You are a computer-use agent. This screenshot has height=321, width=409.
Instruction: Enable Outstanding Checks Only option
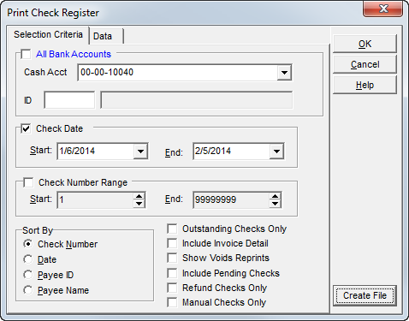click(x=172, y=229)
